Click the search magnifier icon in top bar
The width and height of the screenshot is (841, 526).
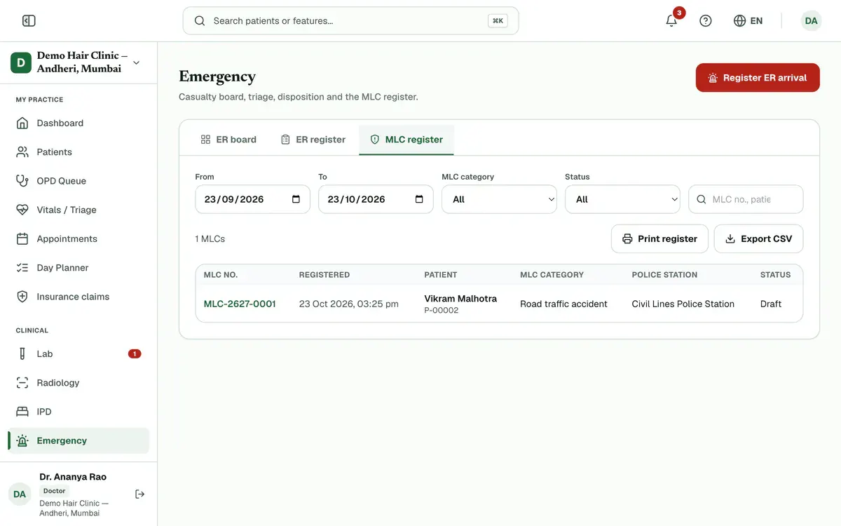pyautogui.click(x=200, y=21)
